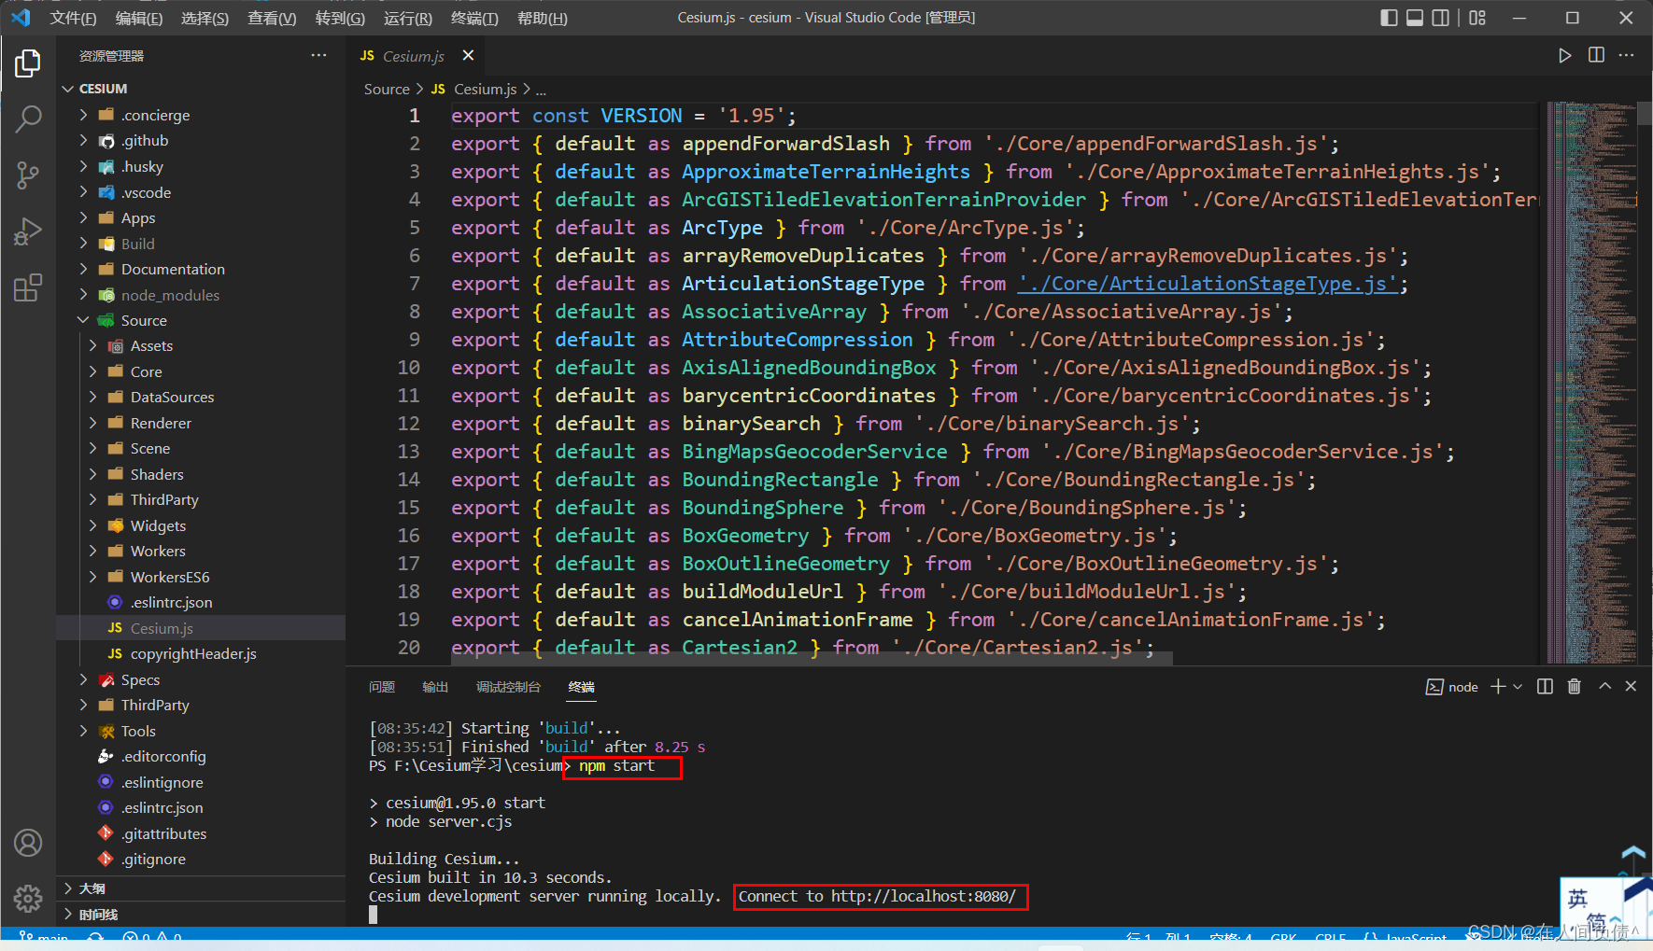
Task: Expand the 大纲 outline section
Action: point(202,888)
